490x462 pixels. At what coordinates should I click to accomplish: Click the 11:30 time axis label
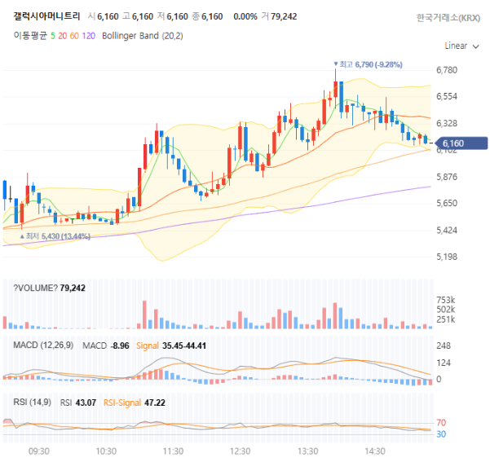coord(173,451)
